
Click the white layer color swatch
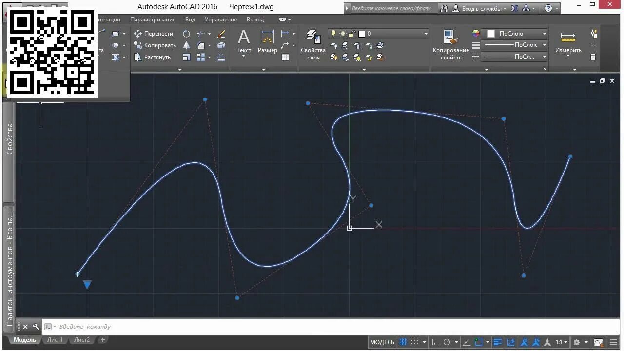(362, 34)
